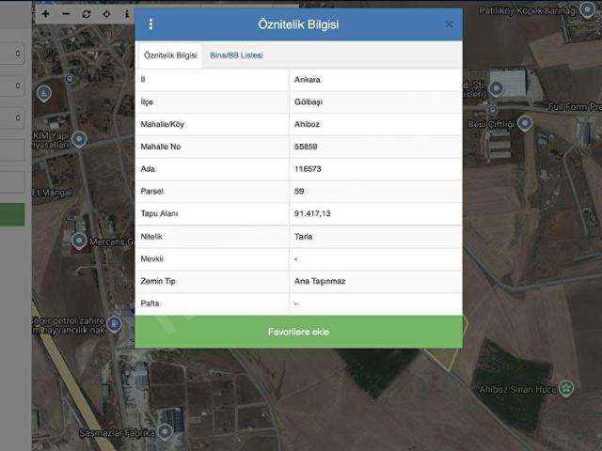Select the Besi Çiftliği map pin
This screenshot has width=602, height=451.
coord(525,124)
